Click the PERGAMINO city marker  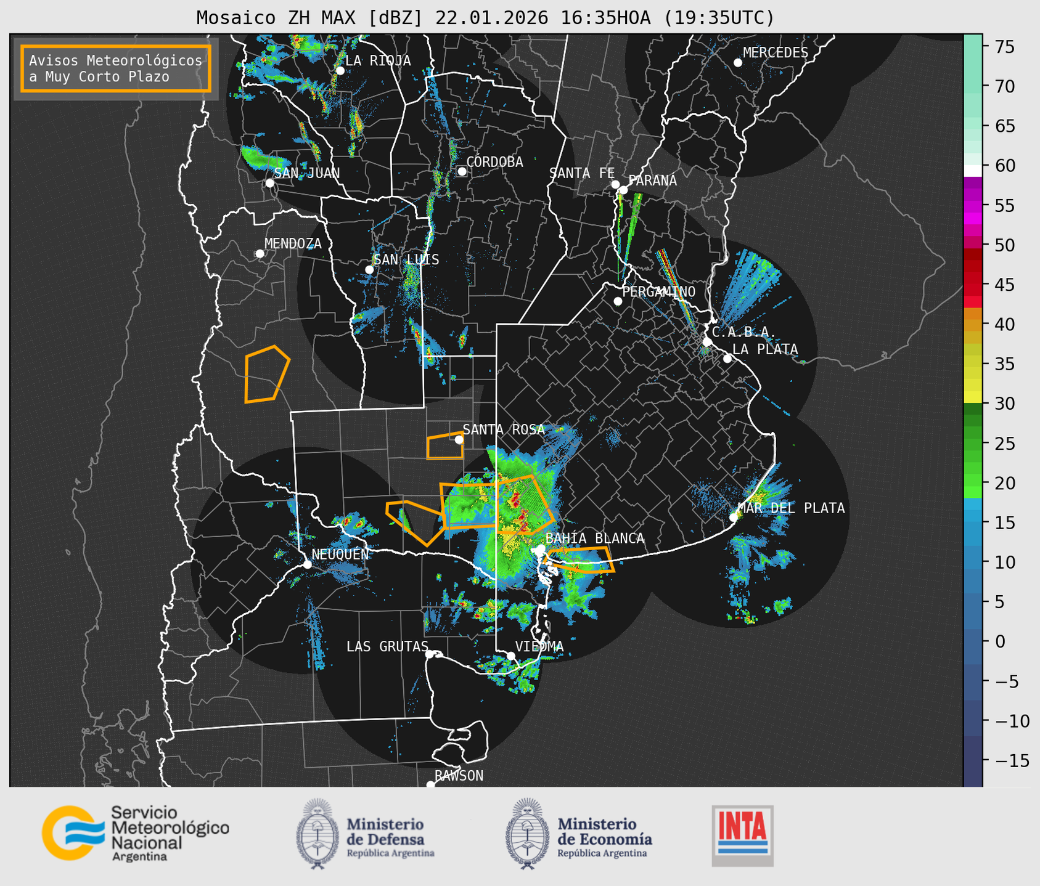click(x=618, y=301)
